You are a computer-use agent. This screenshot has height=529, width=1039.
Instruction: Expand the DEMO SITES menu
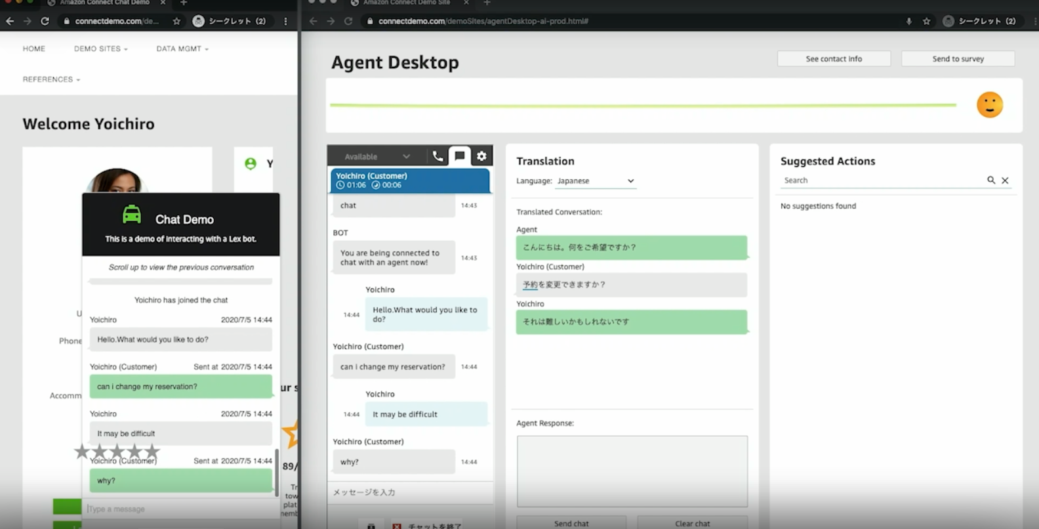click(100, 49)
